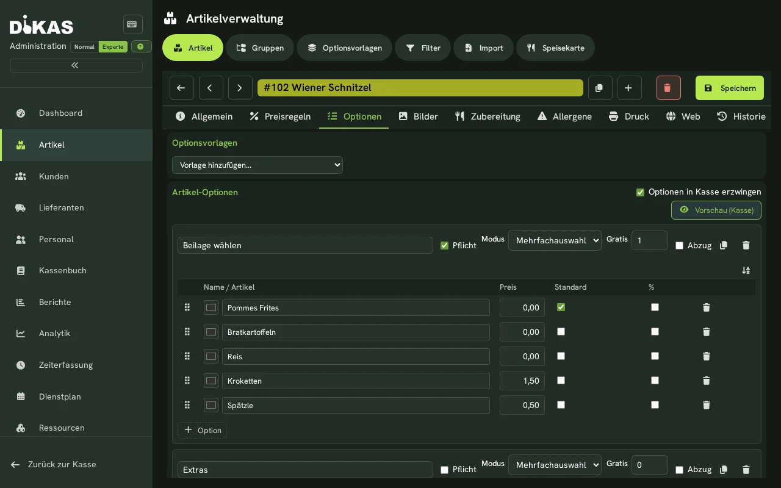This screenshot has height=488, width=781.
Task: Switch administration mode to Normal
Action: pyautogui.click(x=84, y=47)
